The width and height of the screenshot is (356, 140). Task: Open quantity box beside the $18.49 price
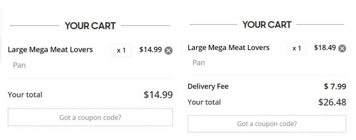[297, 48]
